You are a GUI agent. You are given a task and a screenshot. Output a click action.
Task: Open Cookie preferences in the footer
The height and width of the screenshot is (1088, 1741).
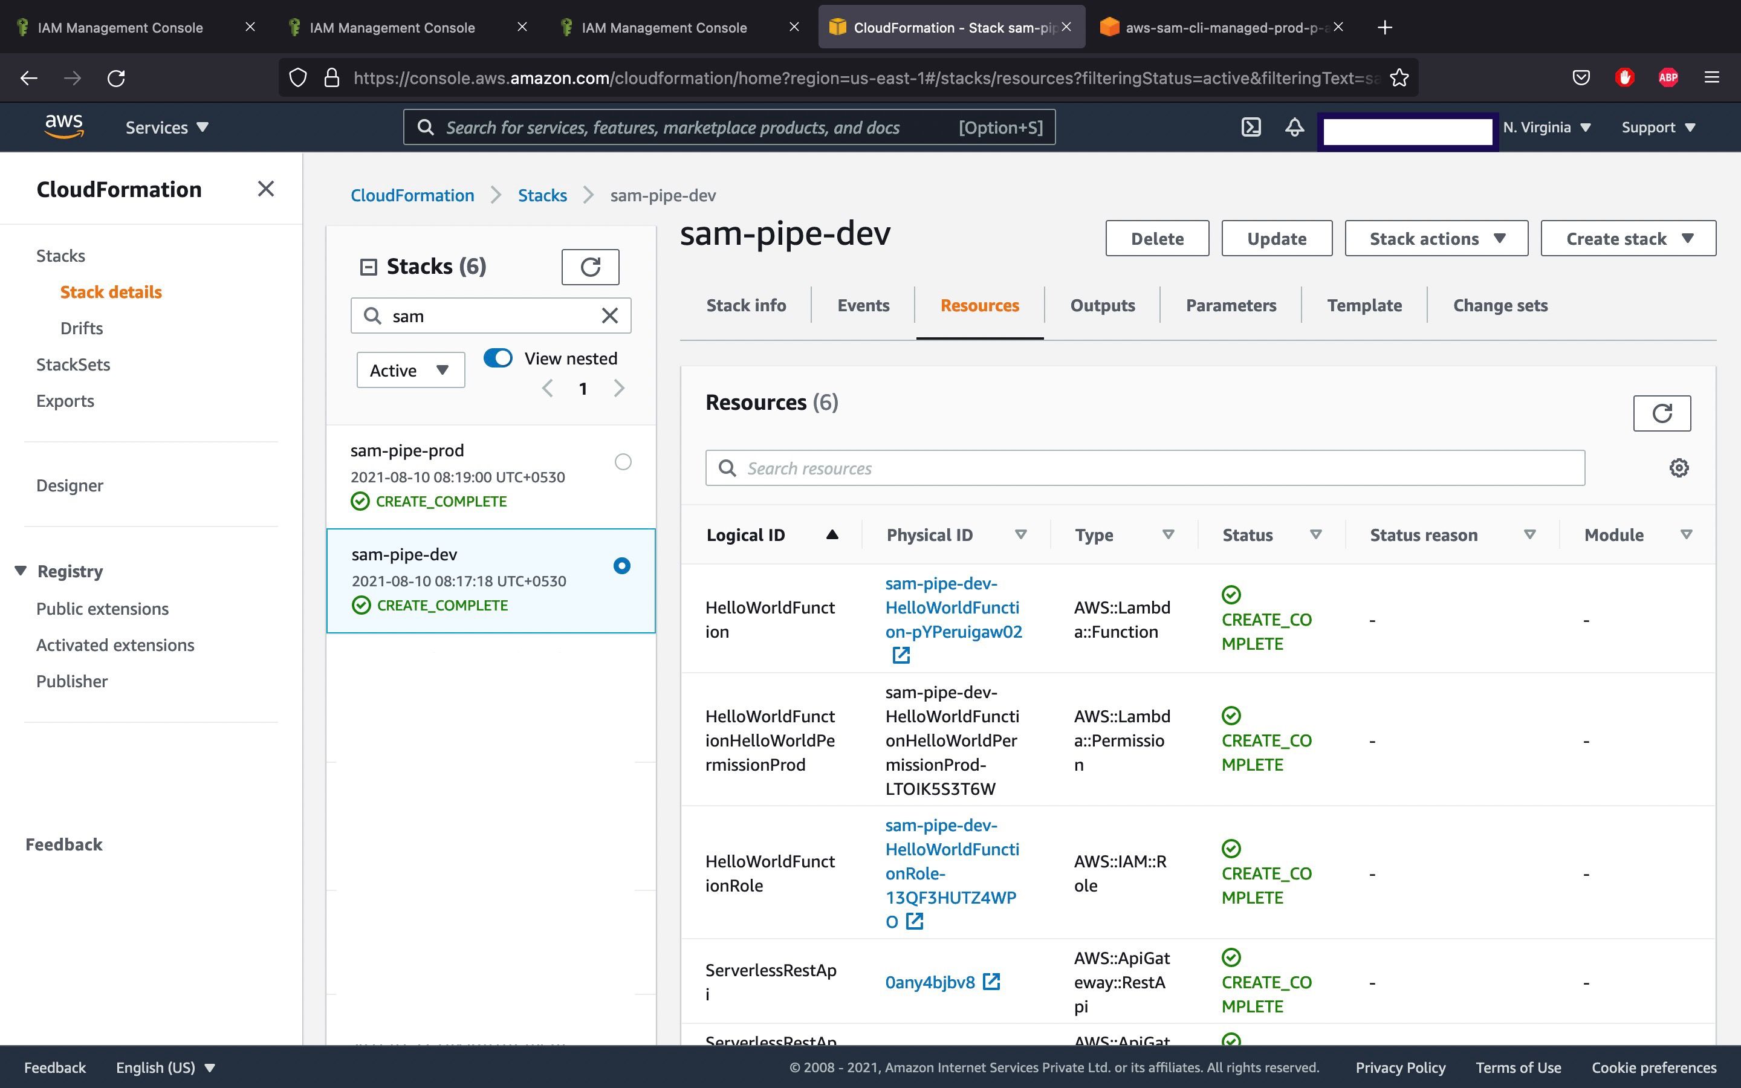(x=1653, y=1067)
